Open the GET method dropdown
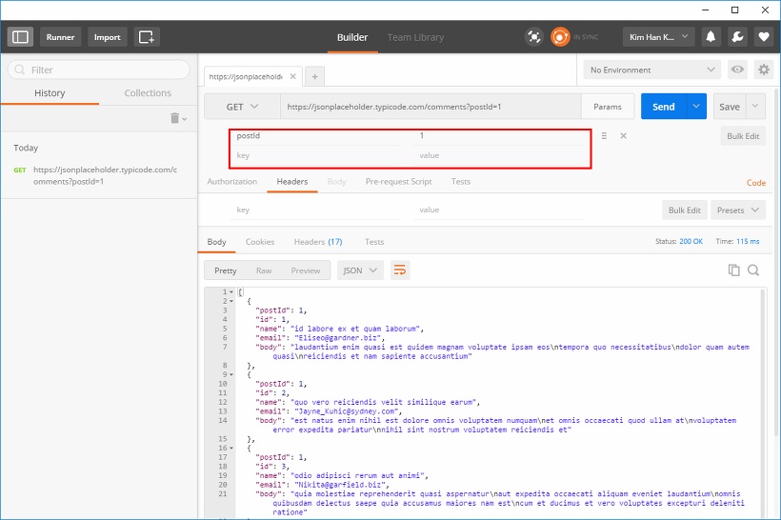Screen dimensions: 781x520 point(242,107)
